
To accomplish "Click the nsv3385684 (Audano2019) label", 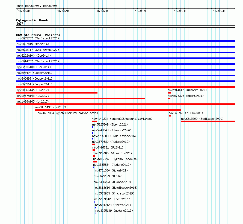I will (x=112, y=165).
